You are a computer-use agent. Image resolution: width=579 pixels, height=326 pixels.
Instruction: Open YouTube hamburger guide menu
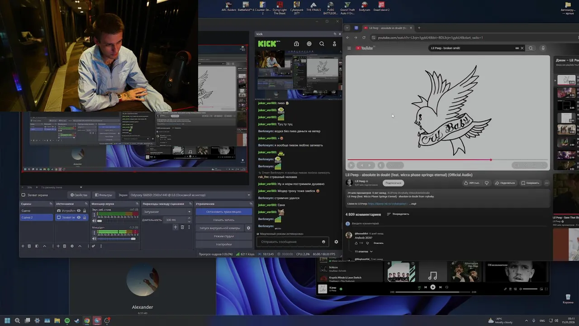coord(349,48)
